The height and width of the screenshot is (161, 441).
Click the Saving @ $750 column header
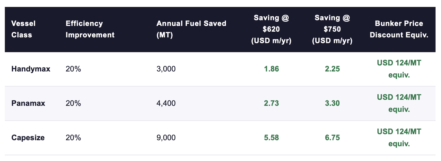[332, 29]
